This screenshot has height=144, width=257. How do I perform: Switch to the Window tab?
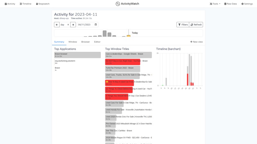coord(73,42)
